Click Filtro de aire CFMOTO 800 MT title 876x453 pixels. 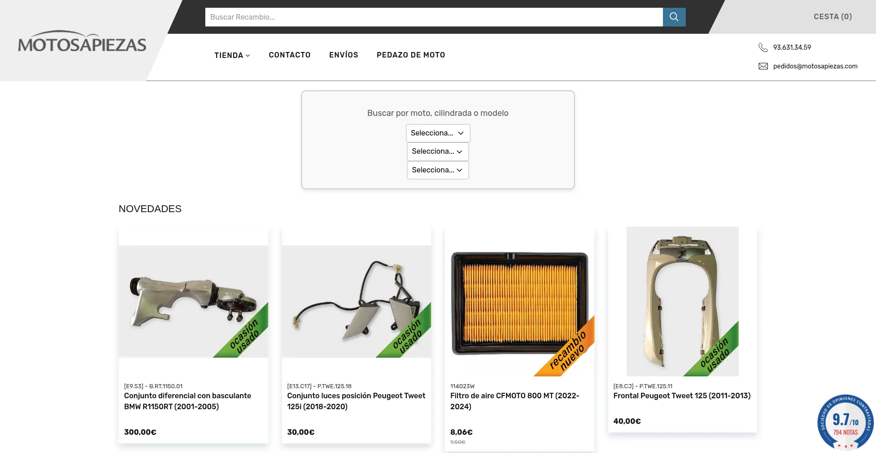click(515, 401)
